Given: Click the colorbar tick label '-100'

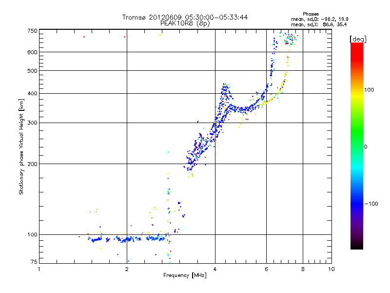Looking at the screenshot, I should [371, 204].
